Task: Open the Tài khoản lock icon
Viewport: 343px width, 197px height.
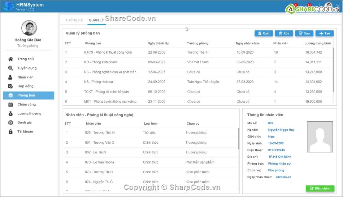Action: [10, 131]
